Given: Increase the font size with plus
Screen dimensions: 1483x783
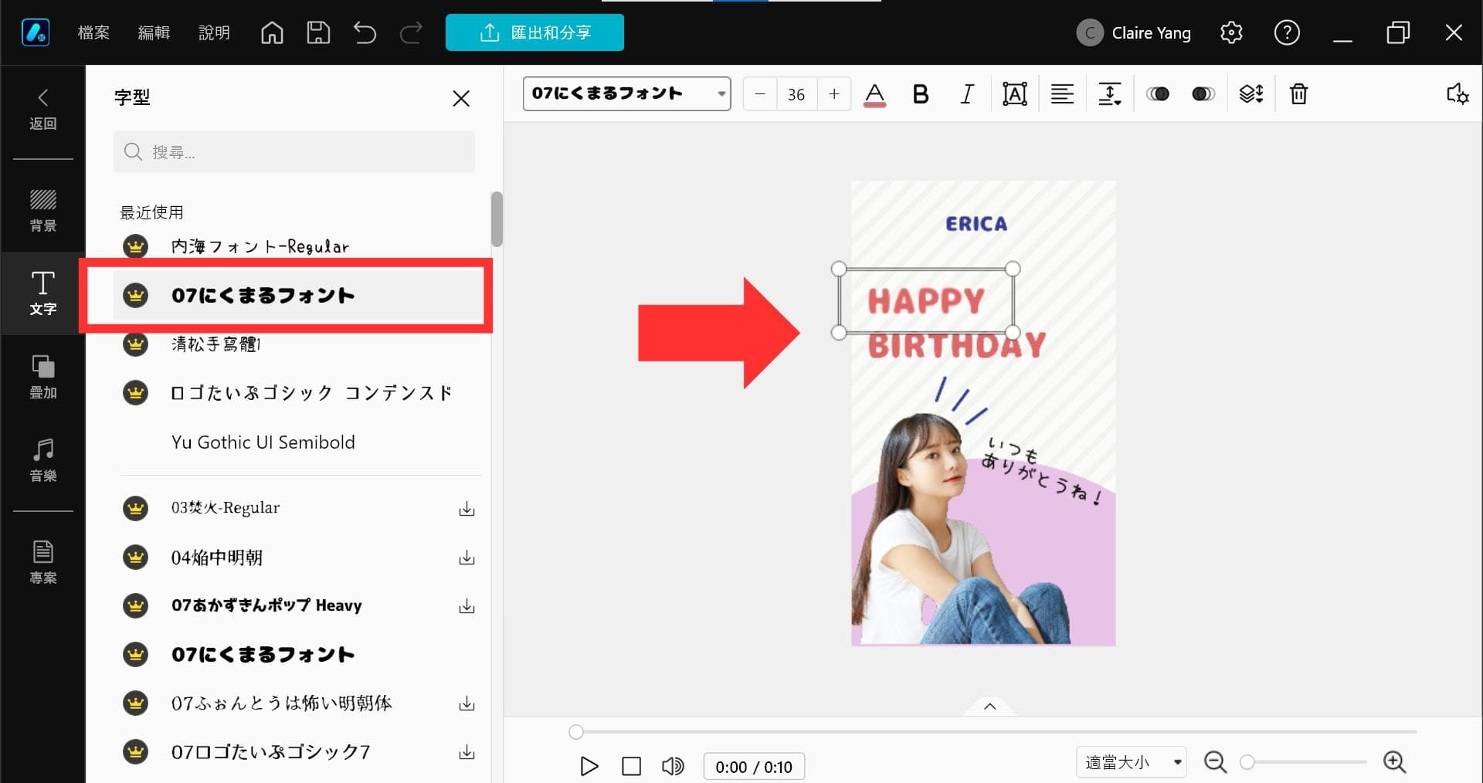Looking at the screenshot, I should pyautogui.click(x=834, y=94).
